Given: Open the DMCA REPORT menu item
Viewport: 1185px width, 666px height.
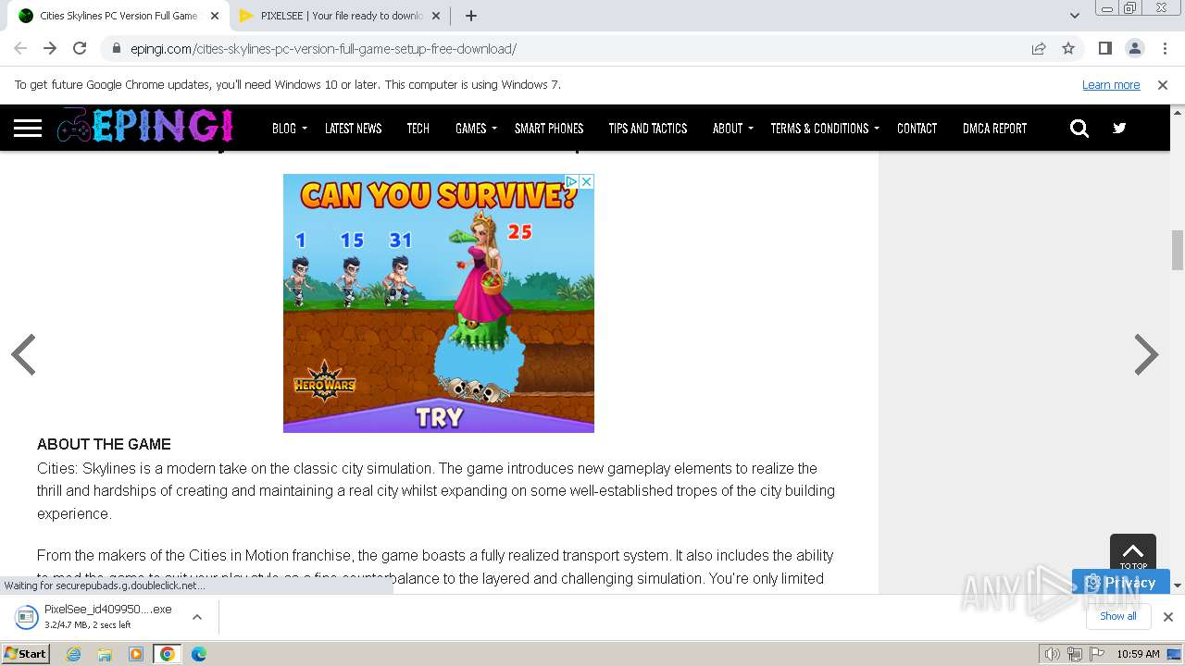Looking at the screenshot, I should pos(994,129).
